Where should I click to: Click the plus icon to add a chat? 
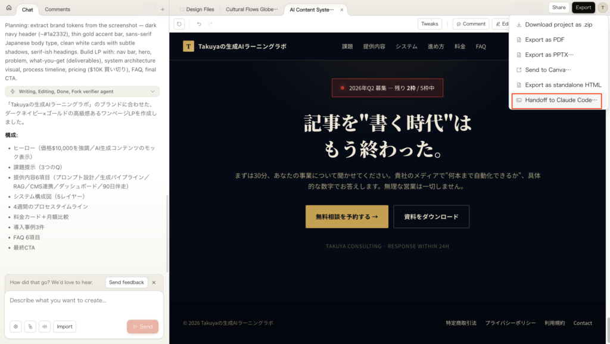pyautogui.click(x=163, y=10)
